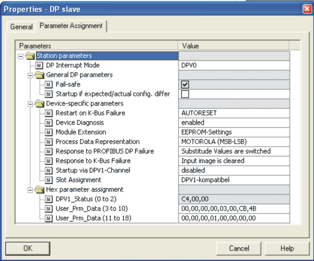This screenshot has height=261, width=314.
Task: Select the Process Data Representation label
Action: (98, 142)
